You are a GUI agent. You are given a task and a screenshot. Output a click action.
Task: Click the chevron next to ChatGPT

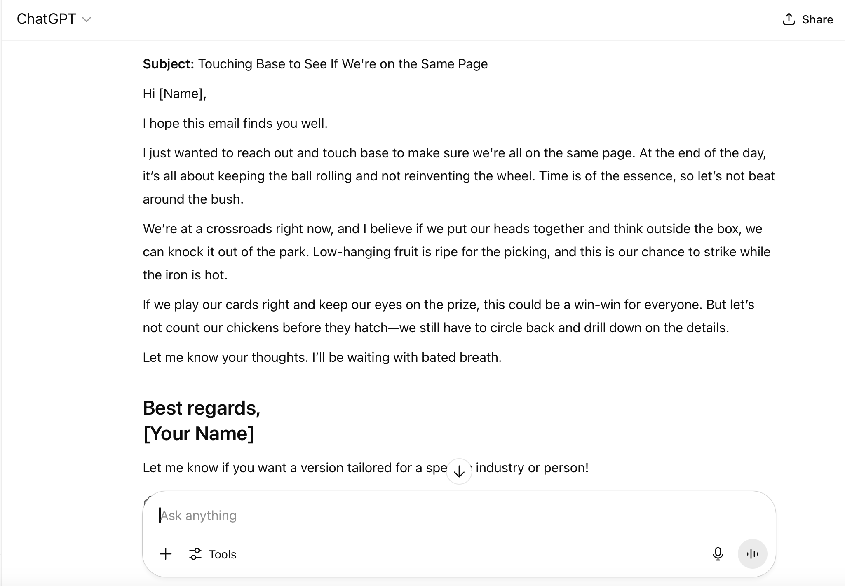(87, 20)
